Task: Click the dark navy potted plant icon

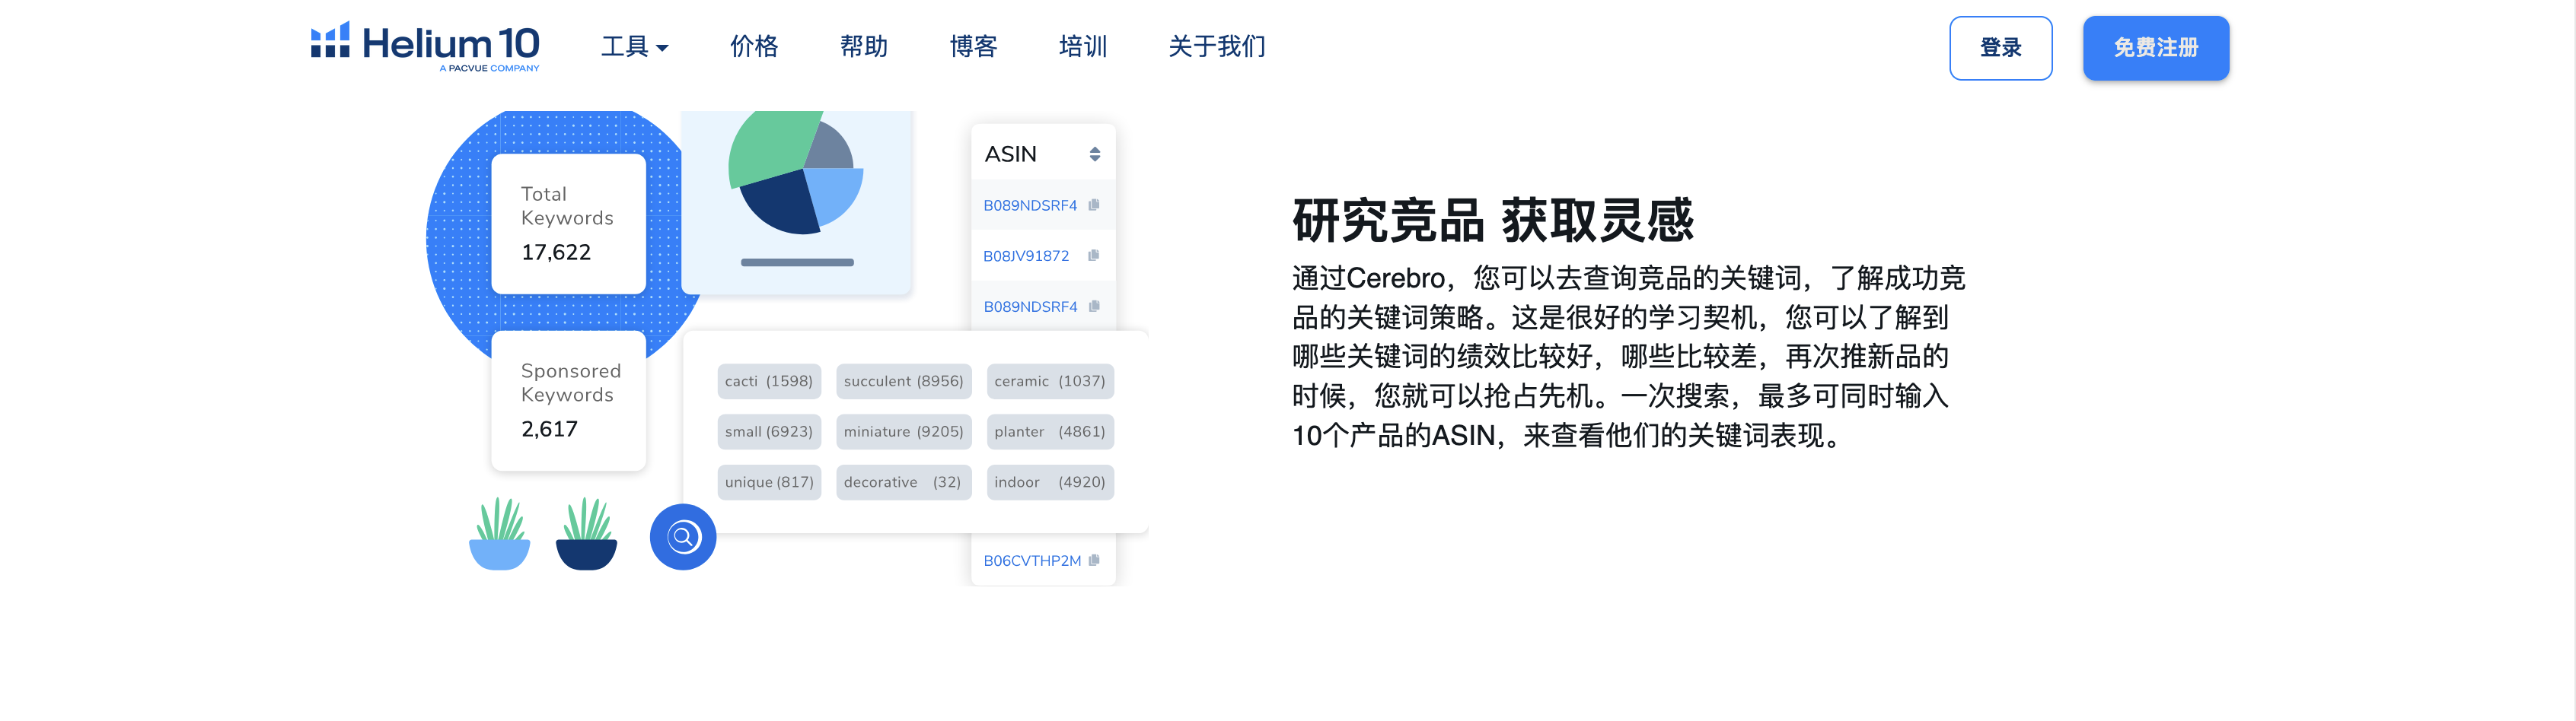Action: tap(586, 535)
